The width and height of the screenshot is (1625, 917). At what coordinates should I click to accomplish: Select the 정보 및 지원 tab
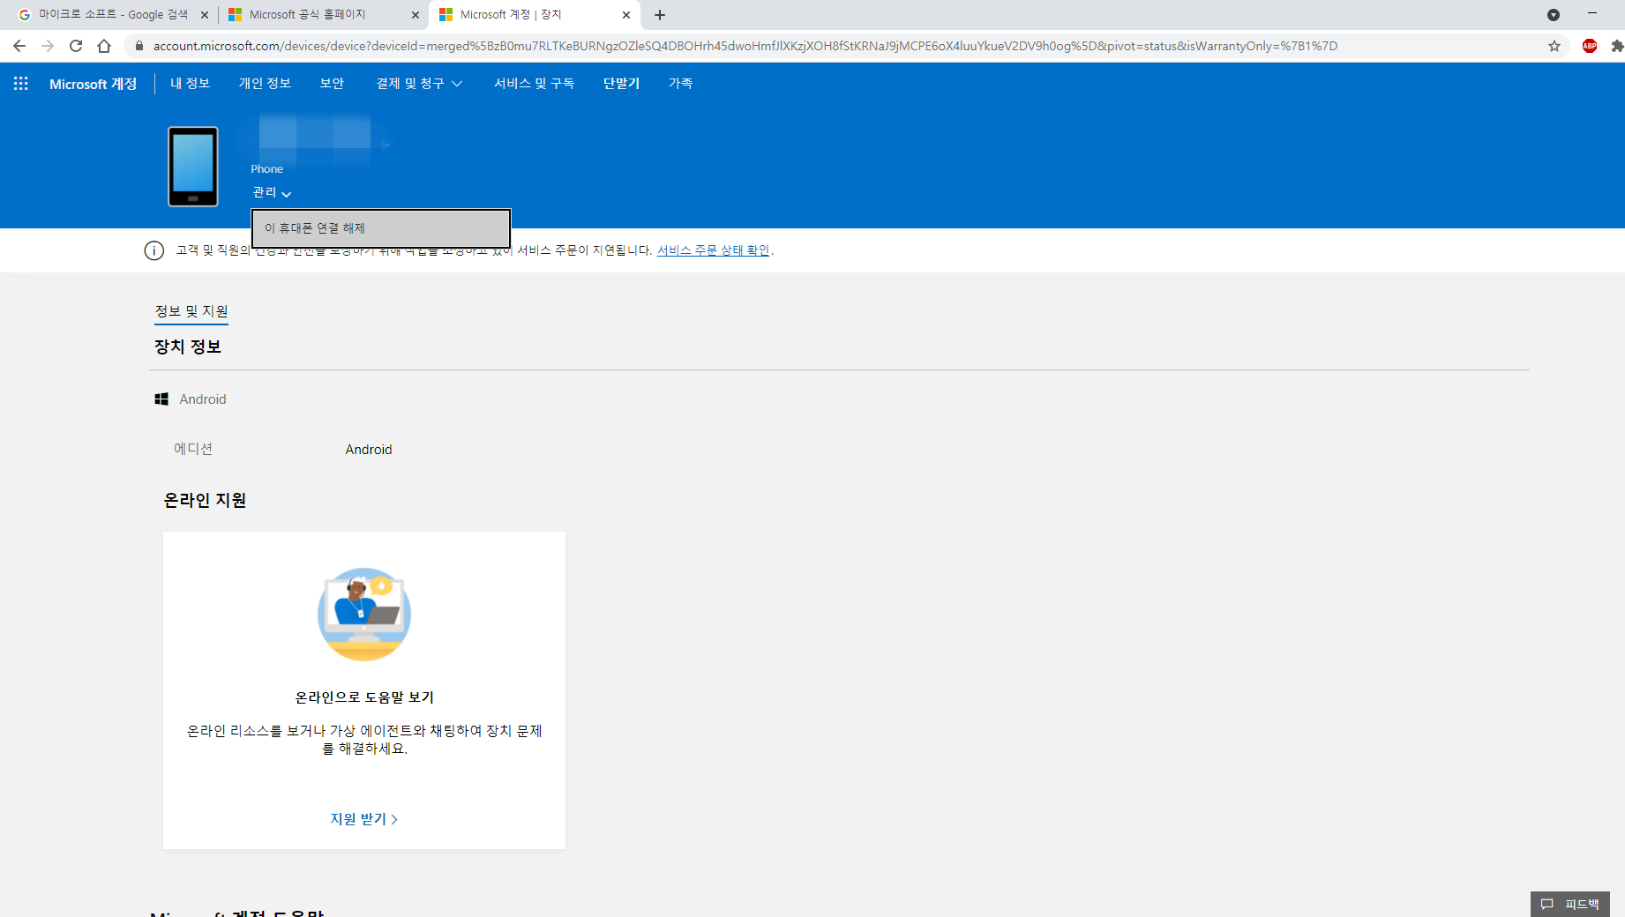click(x=191, y=311)
